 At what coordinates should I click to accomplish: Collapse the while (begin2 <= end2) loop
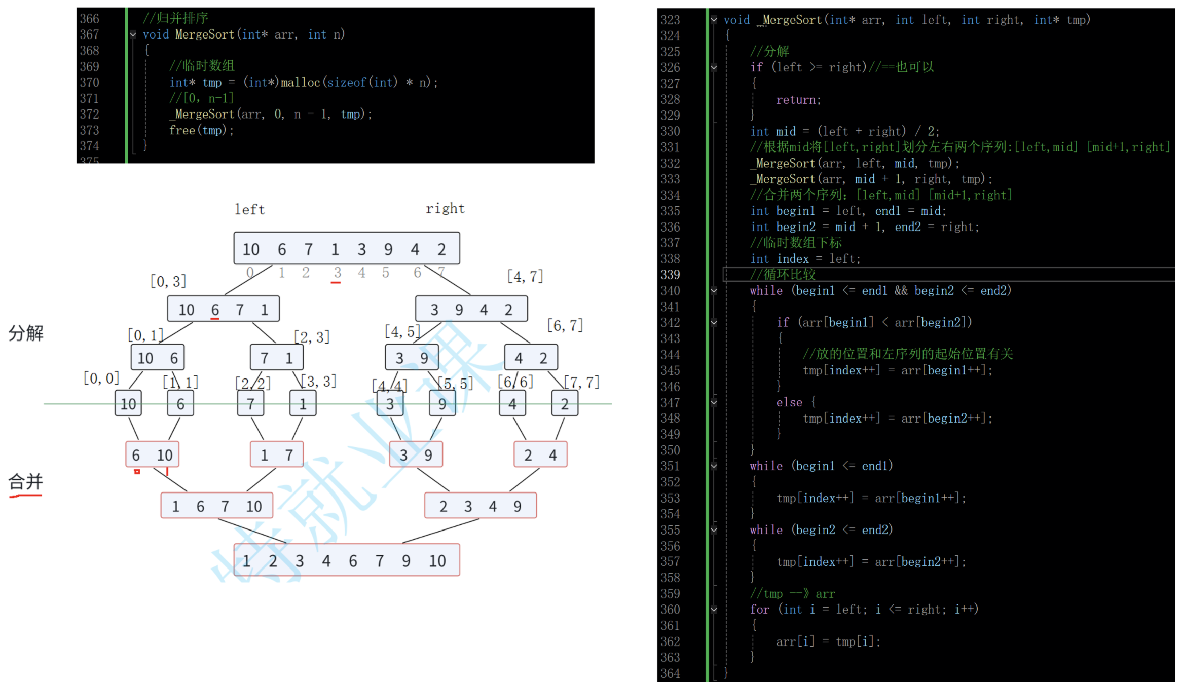714,531
